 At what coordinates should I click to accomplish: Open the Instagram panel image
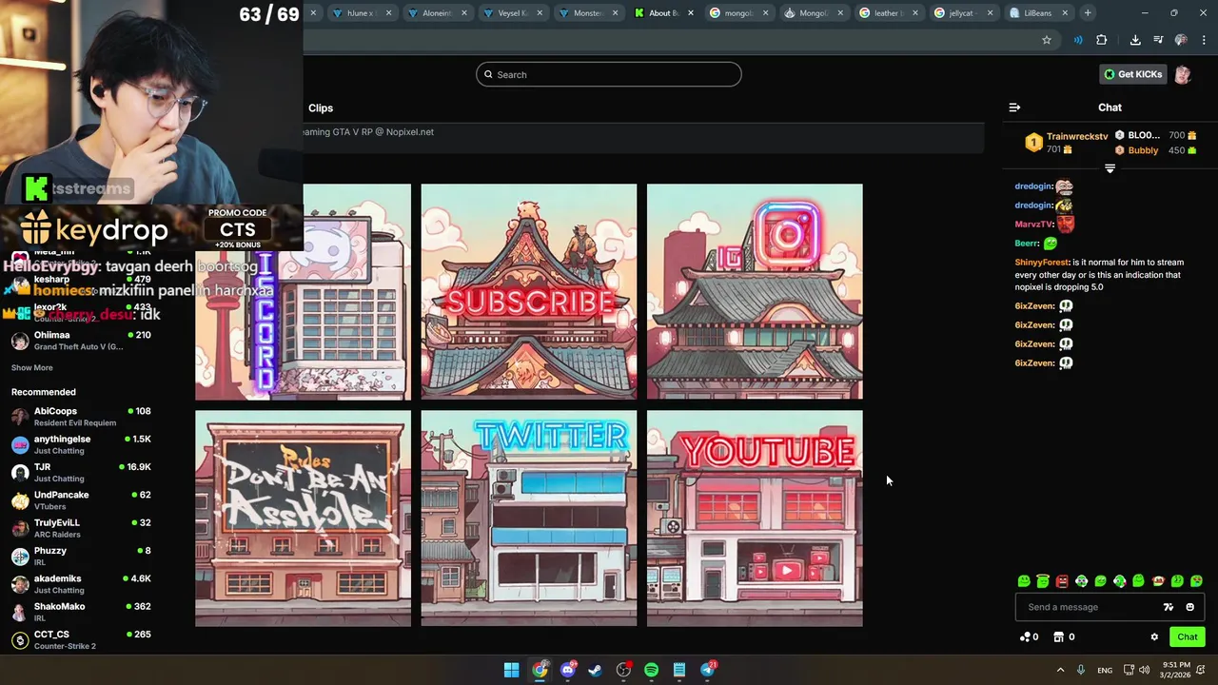pos(755,291)
